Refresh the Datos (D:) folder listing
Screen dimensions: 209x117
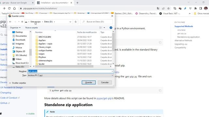[x=75, y=22]
